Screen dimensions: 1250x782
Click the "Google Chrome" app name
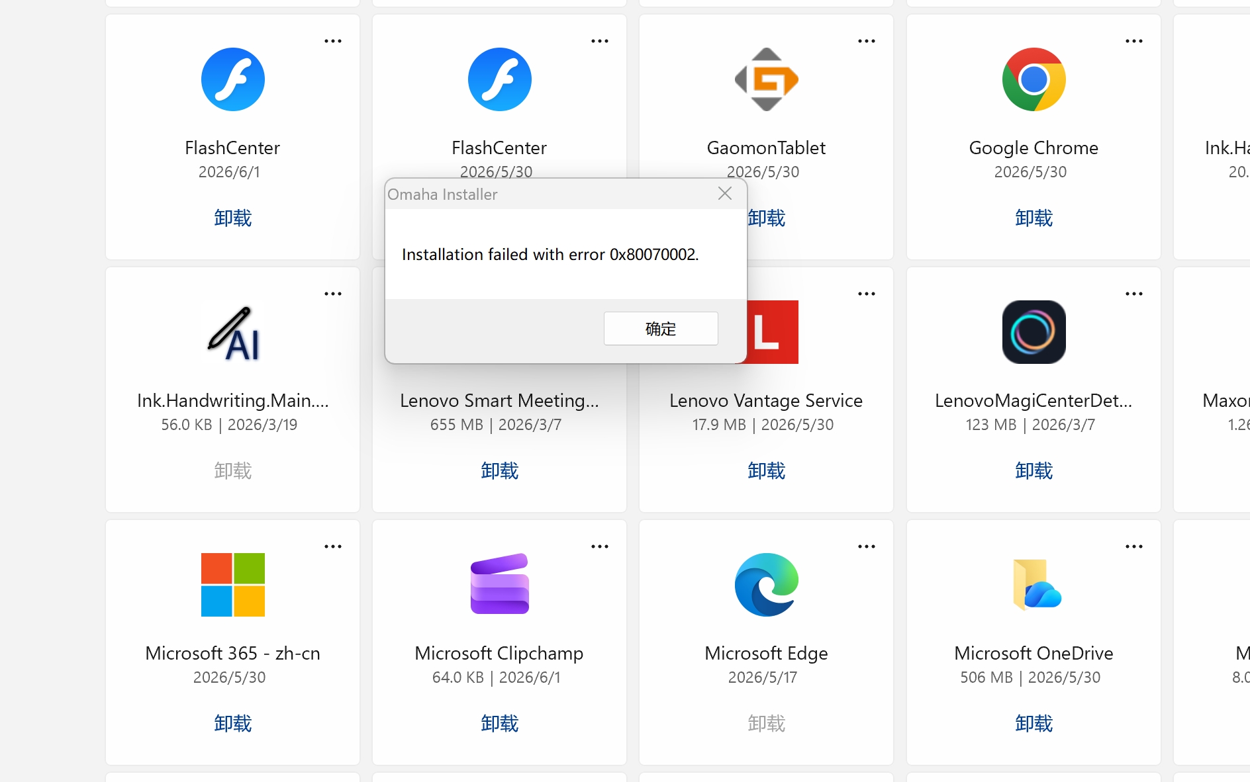(1034, 148)
